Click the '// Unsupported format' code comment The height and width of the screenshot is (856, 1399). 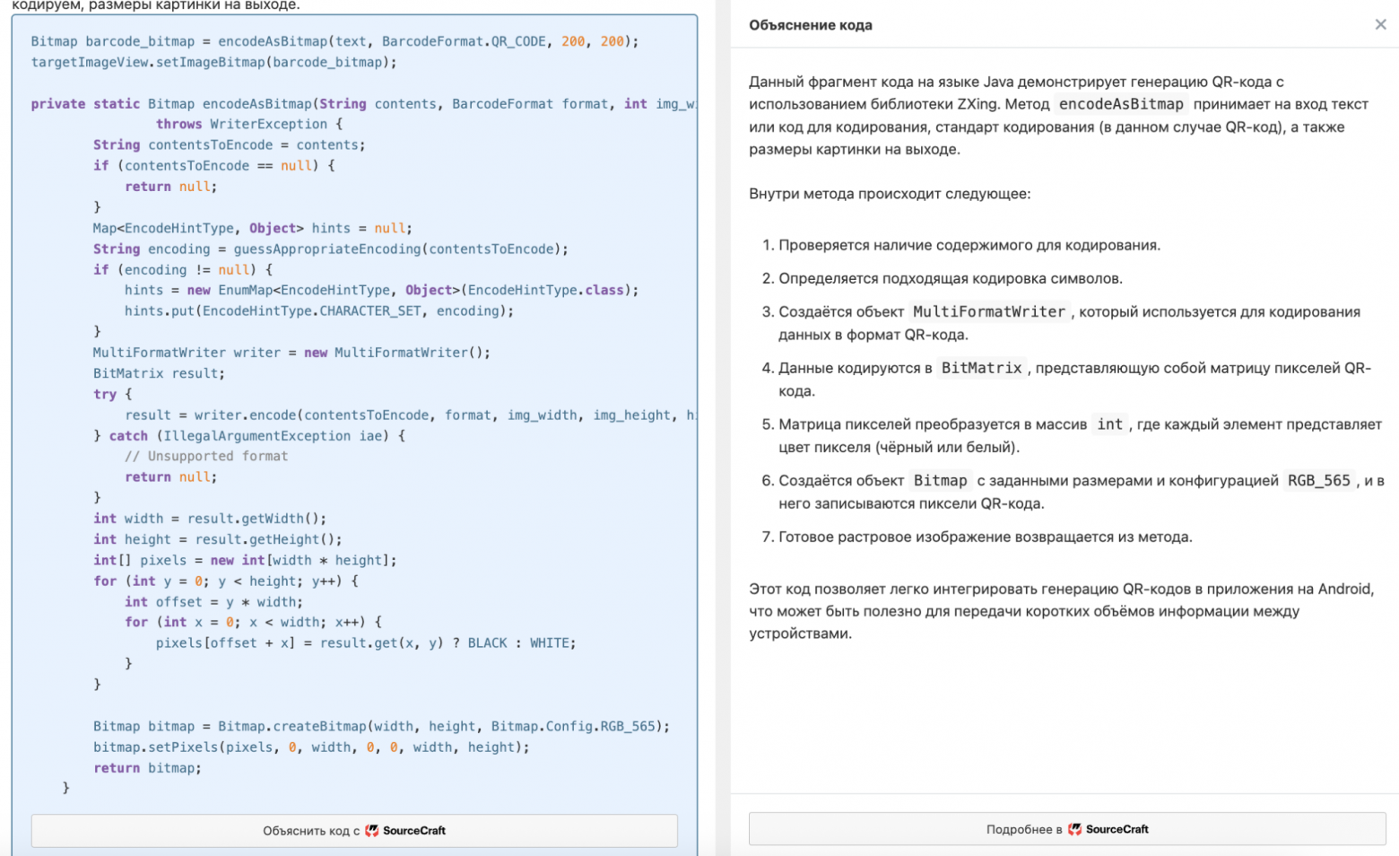coord(206,456)
